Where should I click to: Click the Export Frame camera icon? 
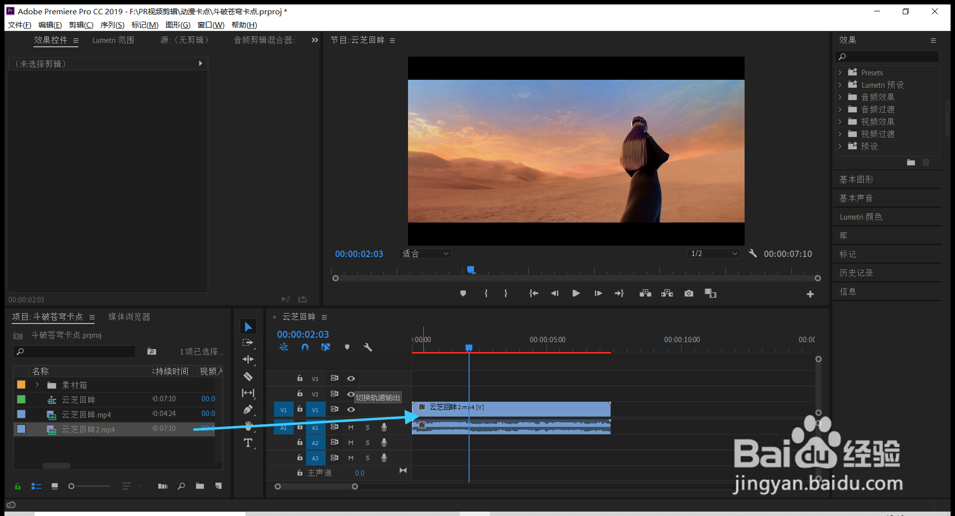689,293
